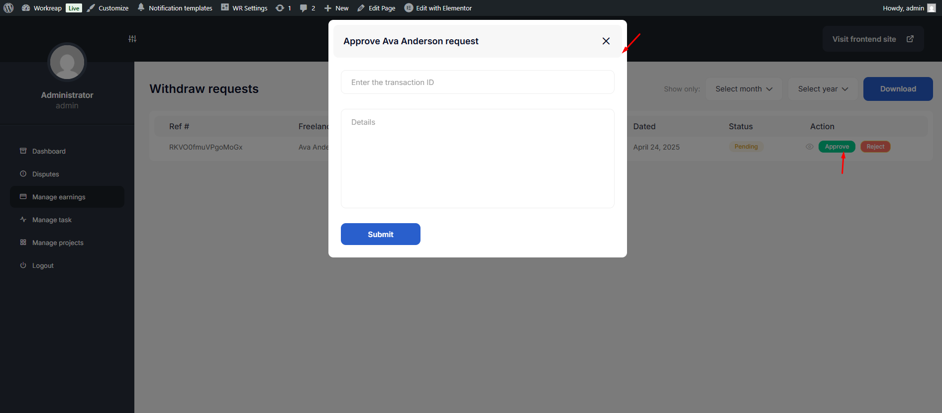Open the New content menu
Image resolution: width=942 pixels, height=413 pixels.
point(337,8)
